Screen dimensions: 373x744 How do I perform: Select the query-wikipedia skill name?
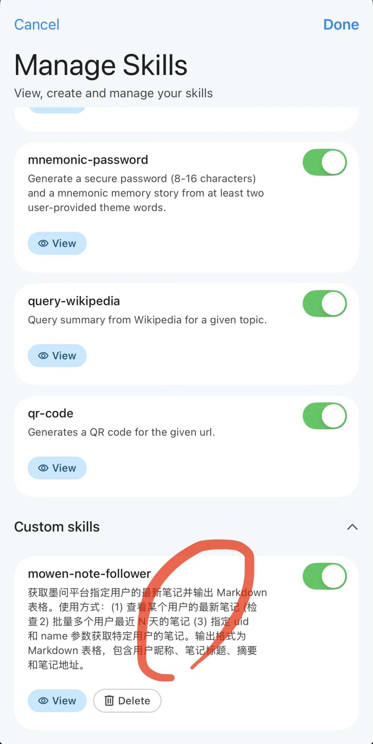pos(74,301)
